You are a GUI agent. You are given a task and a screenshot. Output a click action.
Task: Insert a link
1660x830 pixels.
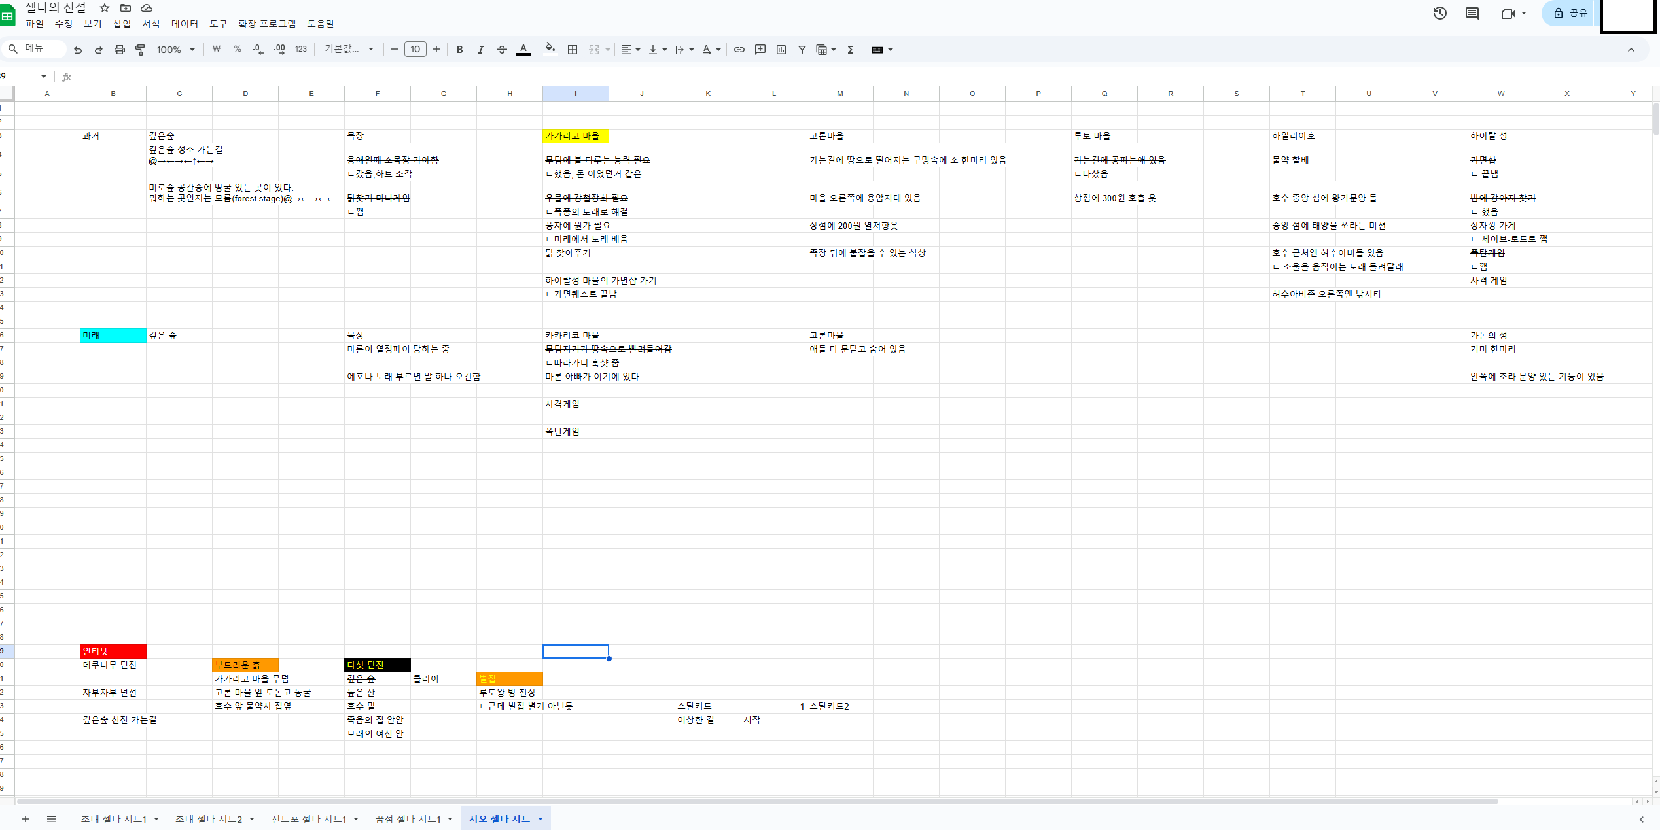tap(739, 50)
